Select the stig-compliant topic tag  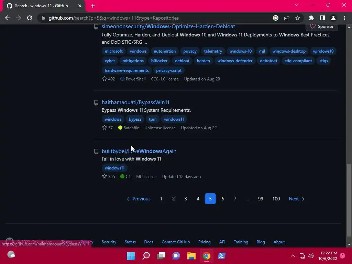(x=298, y=61)
